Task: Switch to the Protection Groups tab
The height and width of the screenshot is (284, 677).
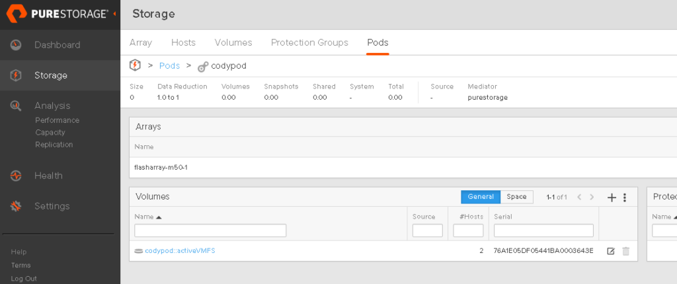Action: pyautogui.click(x=309, y=43)
